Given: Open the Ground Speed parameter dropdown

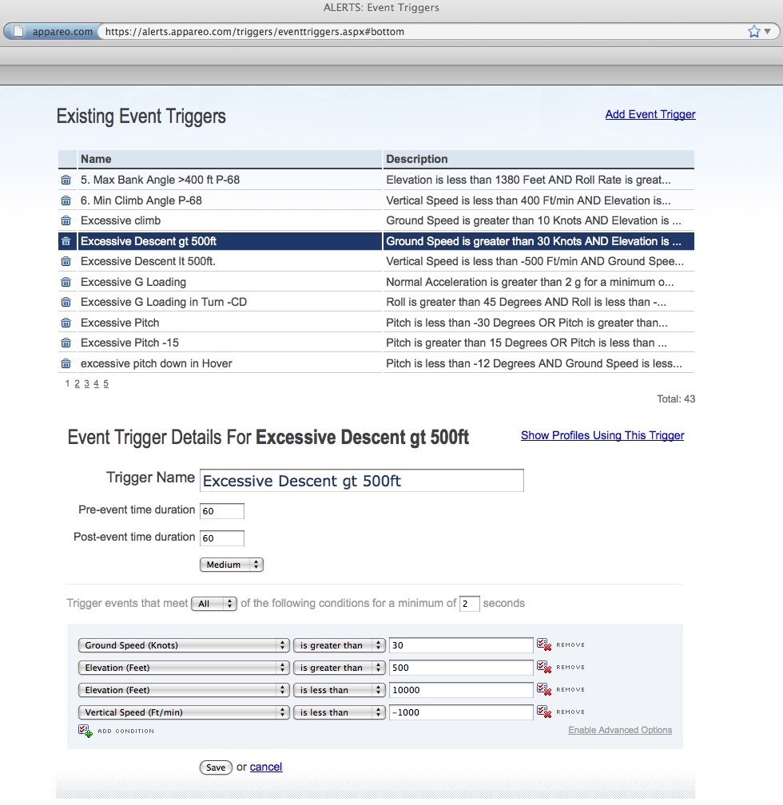Looking at the screenshot, I should click(183, 645).
